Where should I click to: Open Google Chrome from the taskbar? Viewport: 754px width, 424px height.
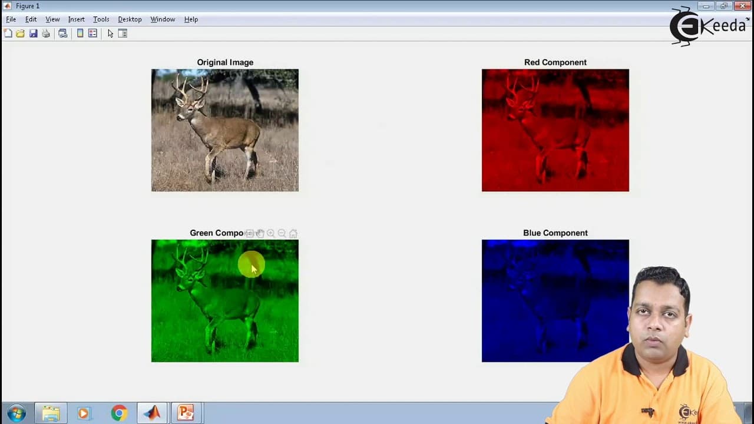tap(119, 413)
